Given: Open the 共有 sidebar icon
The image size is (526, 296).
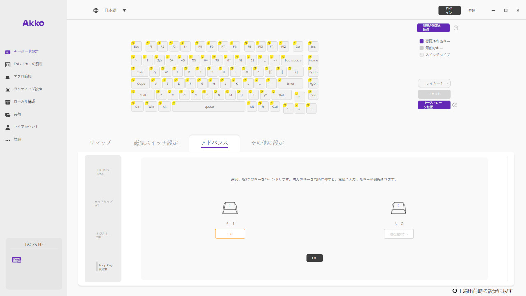Looking at the screenshot, I should [x=8, y=115].
